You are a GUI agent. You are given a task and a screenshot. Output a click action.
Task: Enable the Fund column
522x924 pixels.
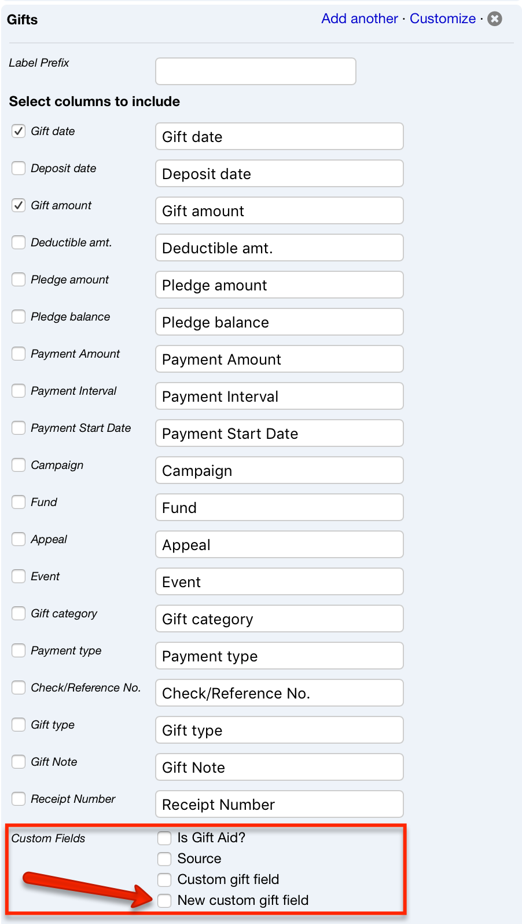(x=18, y=502)
